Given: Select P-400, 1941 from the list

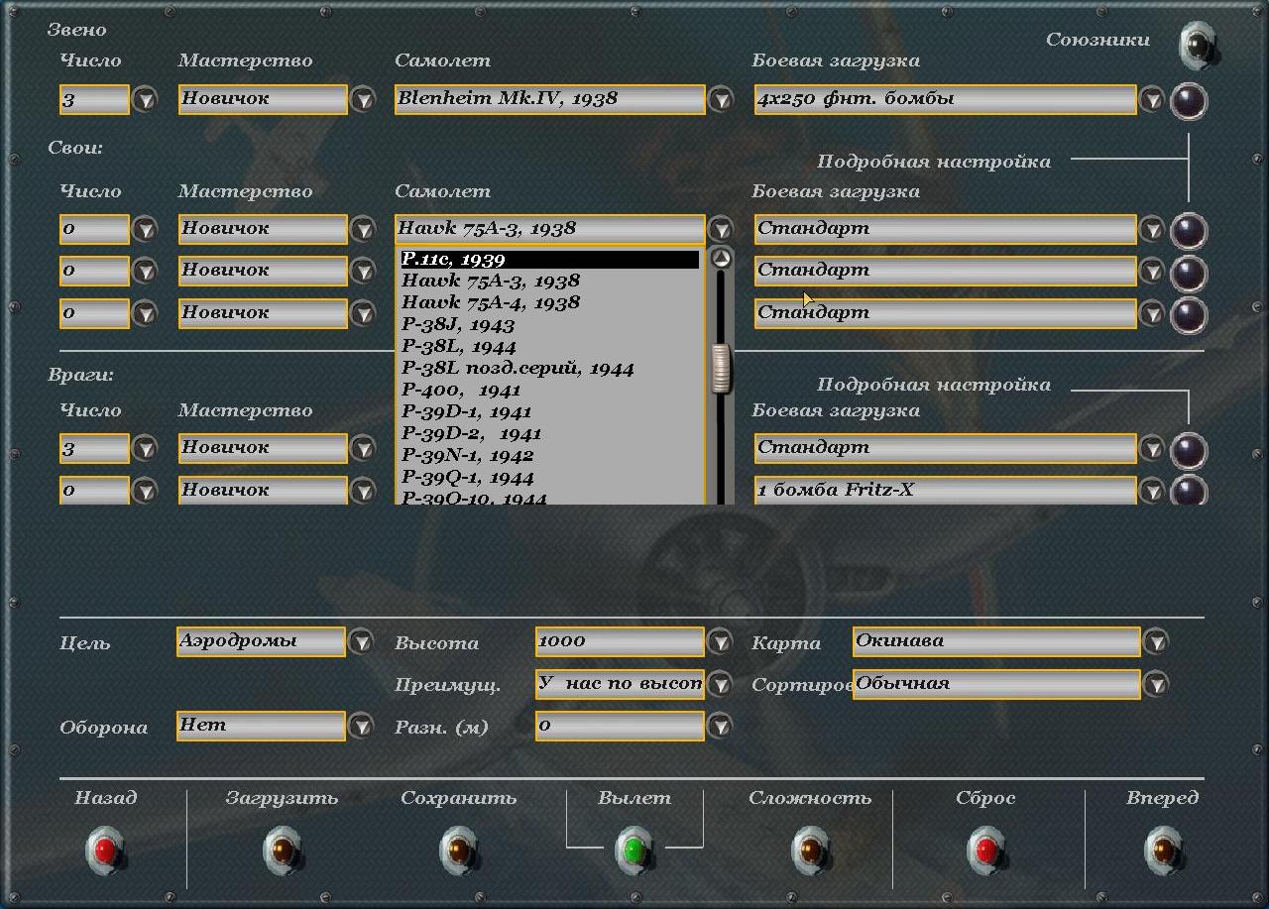Looking at the screenshot, I should [x=550, y=391].
